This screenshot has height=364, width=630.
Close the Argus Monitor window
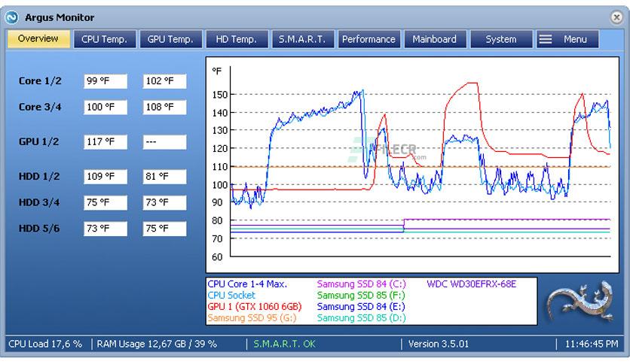[616, 17]
